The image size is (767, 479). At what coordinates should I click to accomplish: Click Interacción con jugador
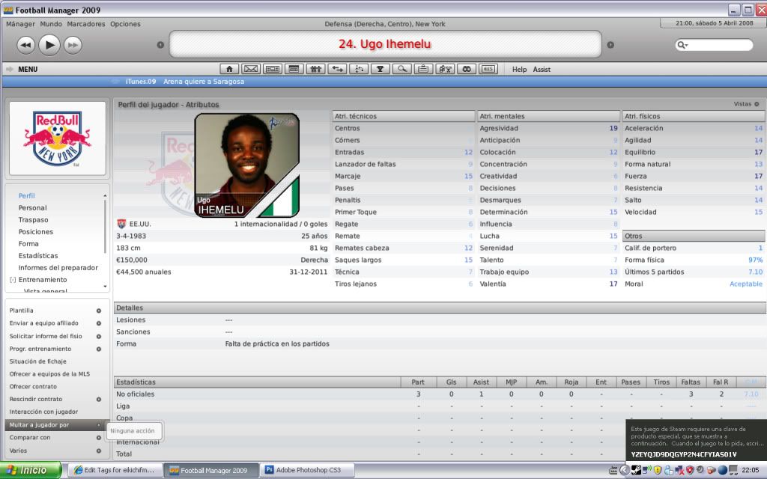(x=43, y=412)
